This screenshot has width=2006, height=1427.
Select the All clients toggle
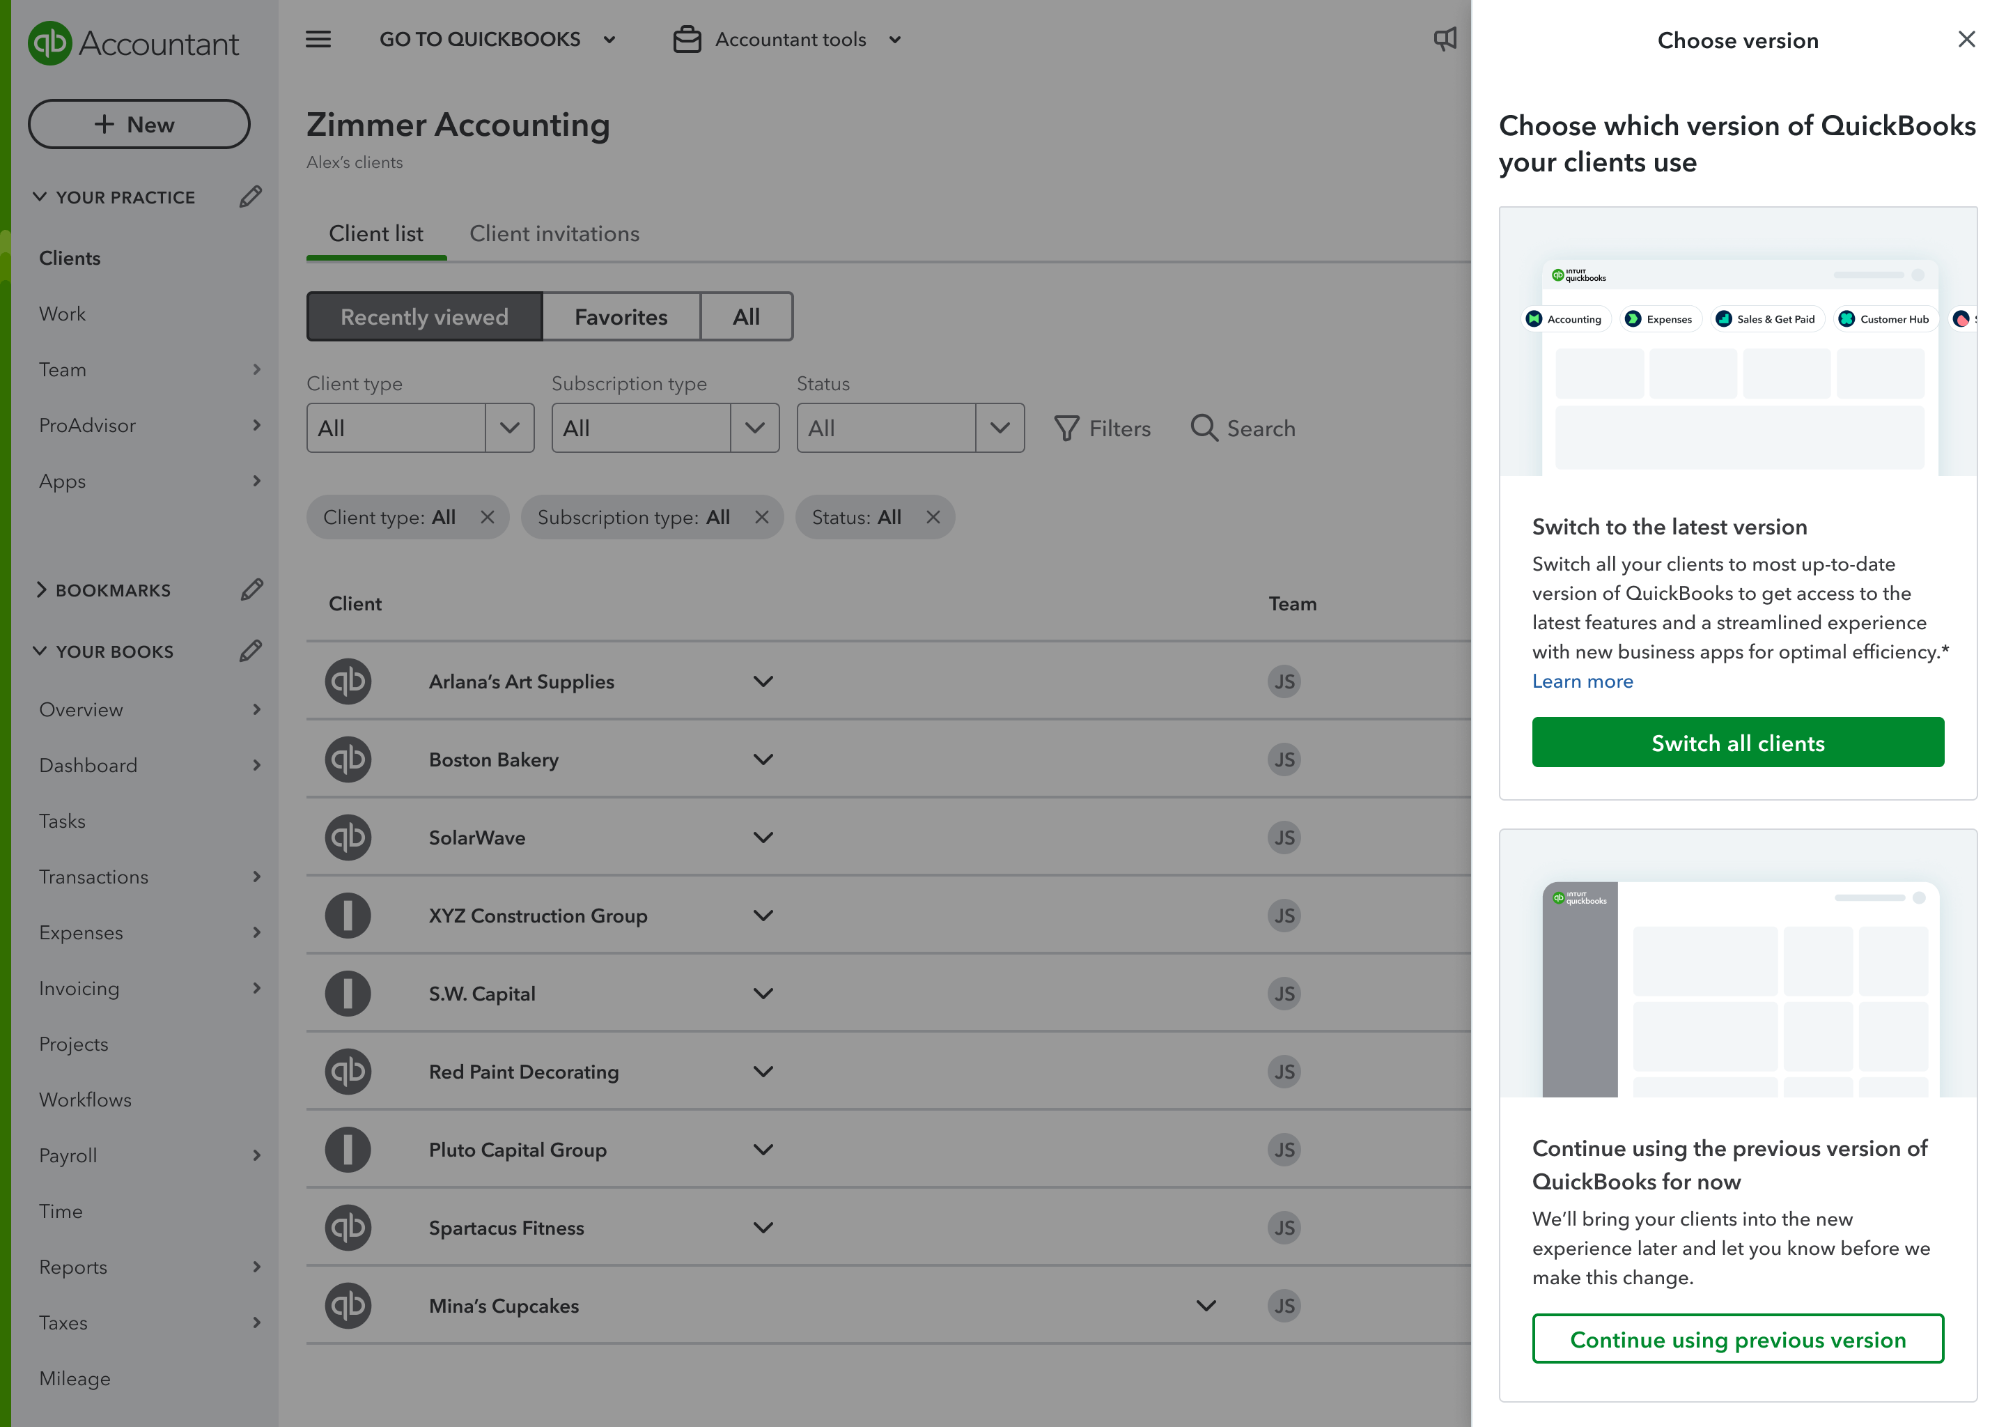pos(747,316)
